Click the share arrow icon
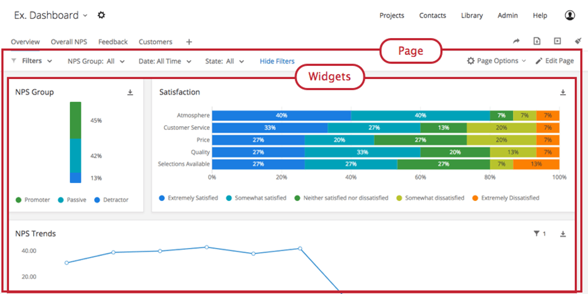 (x=516, y=41)
